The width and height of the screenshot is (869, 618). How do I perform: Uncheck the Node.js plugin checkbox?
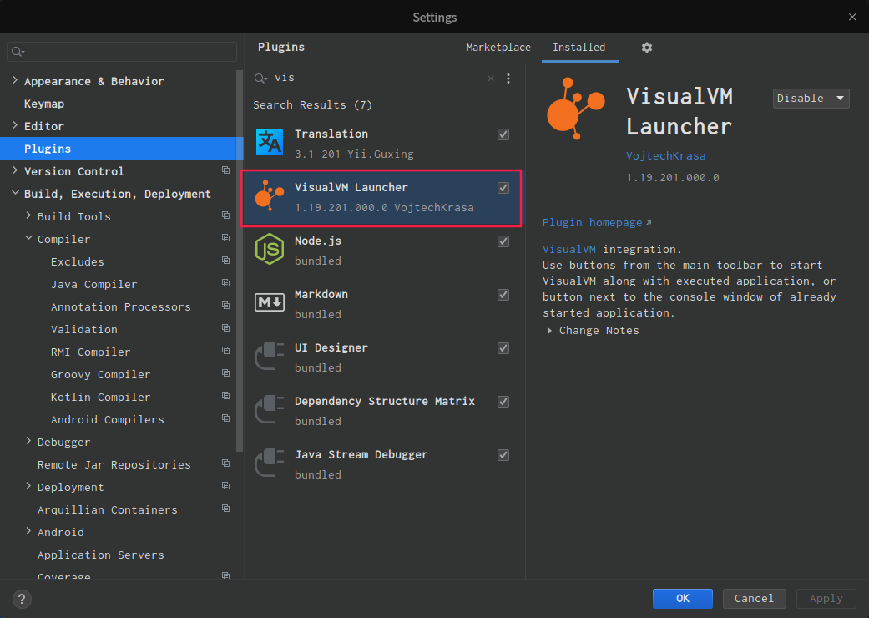(x=503, y=241)
